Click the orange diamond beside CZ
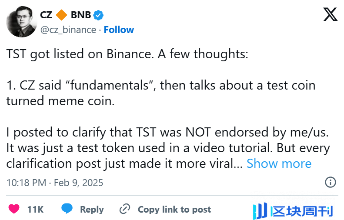The width and height of the screenshot is (344, 220). click(x=62, y=15)
